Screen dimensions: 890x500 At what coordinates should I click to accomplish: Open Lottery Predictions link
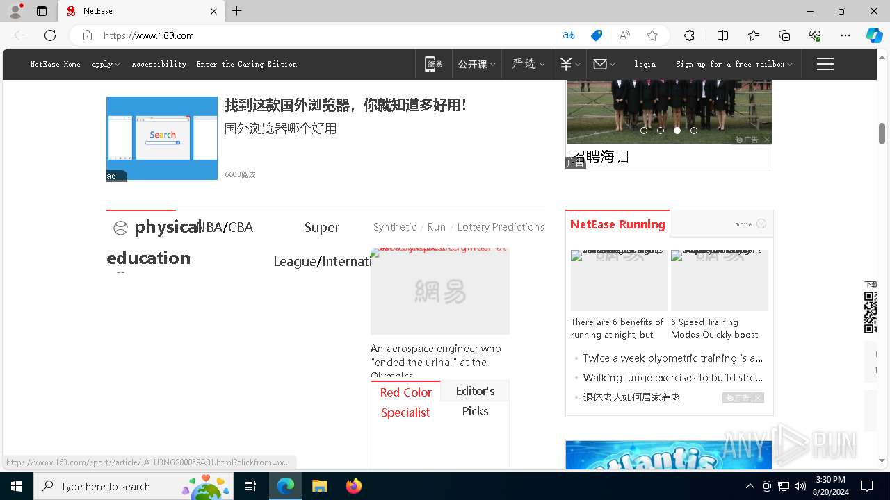pyautogui.click(x=501, y=227)
